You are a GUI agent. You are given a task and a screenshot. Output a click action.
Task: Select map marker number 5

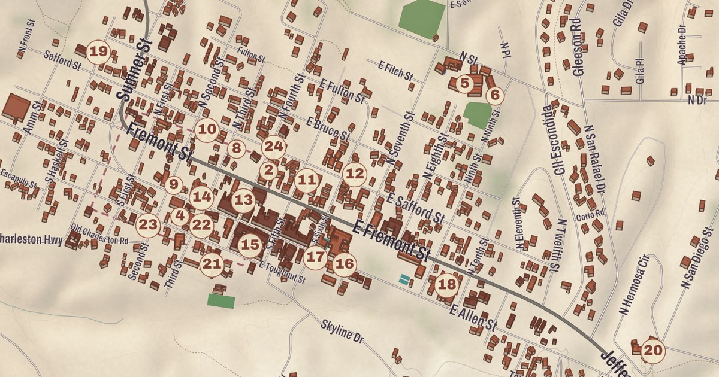[x=464, y=83]
